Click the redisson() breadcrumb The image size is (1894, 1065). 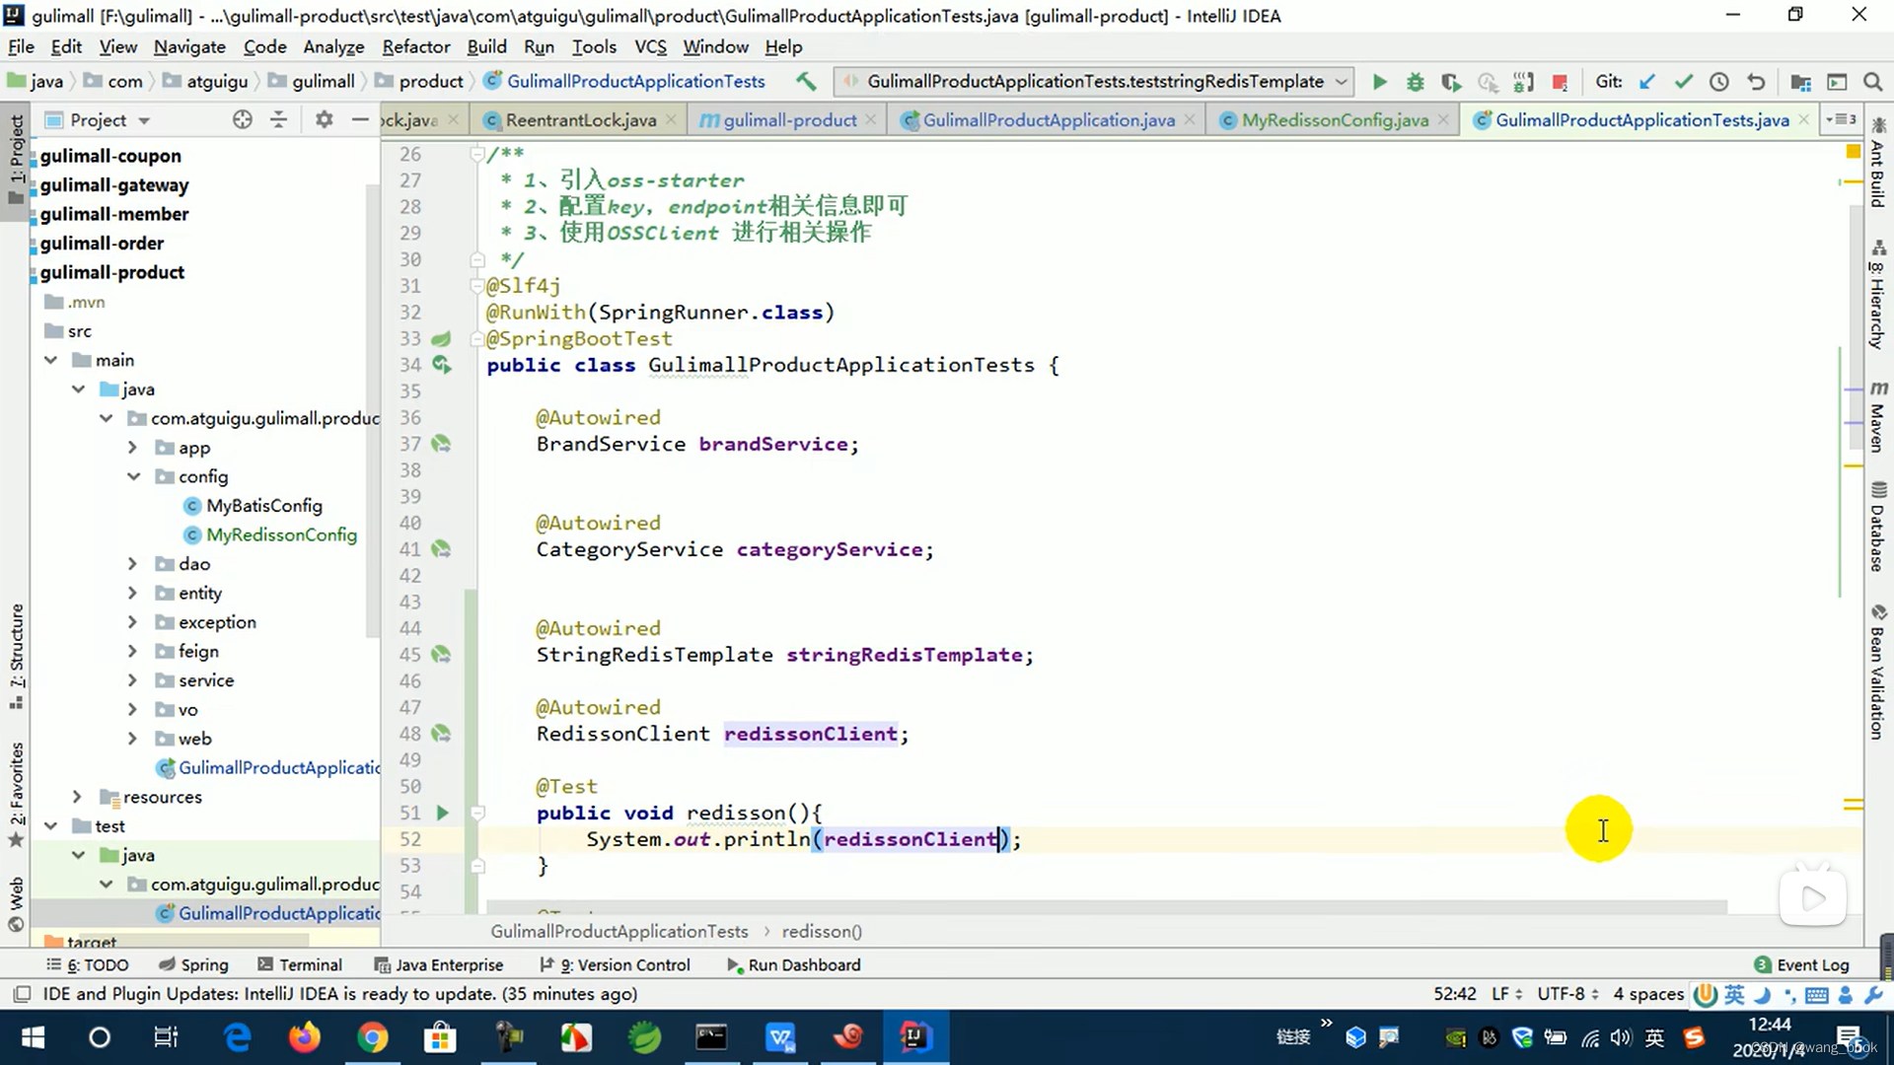[822, 931]
